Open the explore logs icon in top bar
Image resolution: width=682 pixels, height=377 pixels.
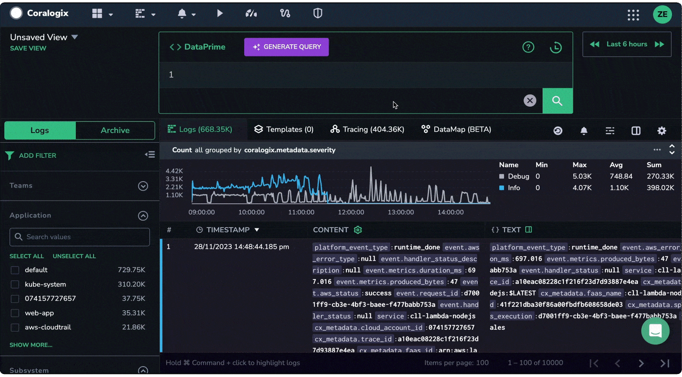coord(140,13)
